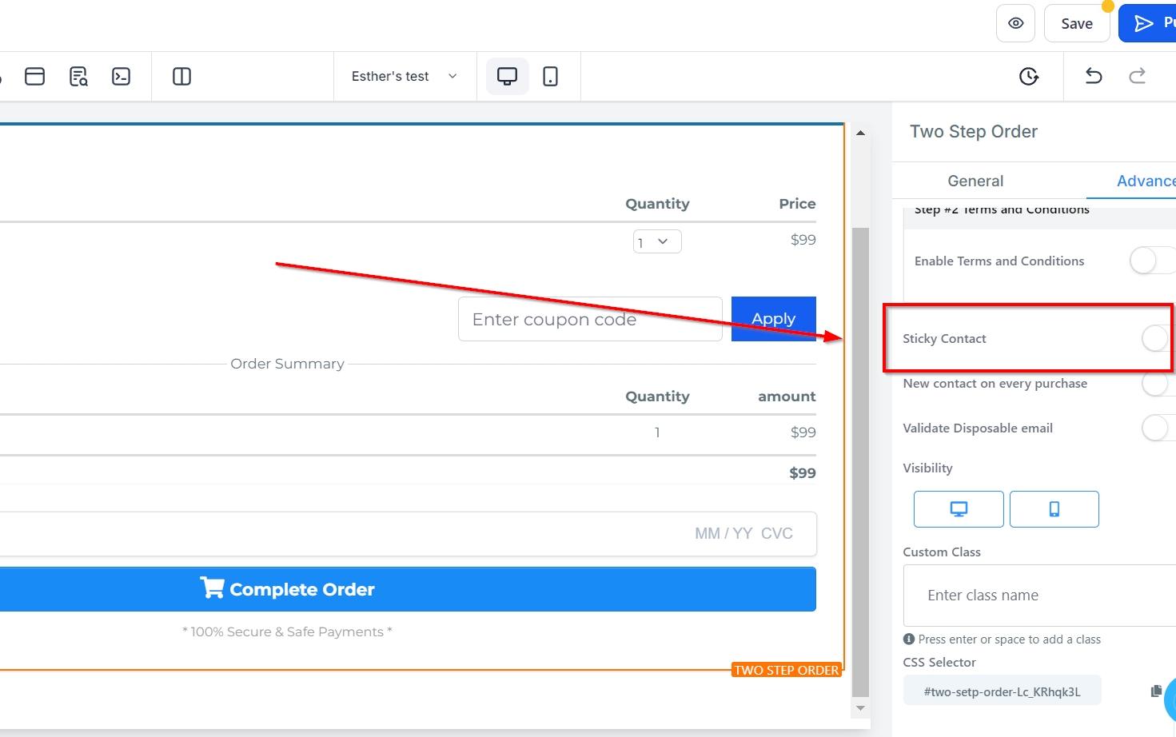Switch to mobile view icon in toolbar
Viewport: 1176px width, 737px height.
point(550,76)
